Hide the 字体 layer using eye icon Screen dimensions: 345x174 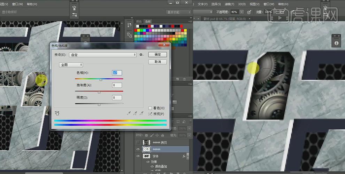click(138, 157)
